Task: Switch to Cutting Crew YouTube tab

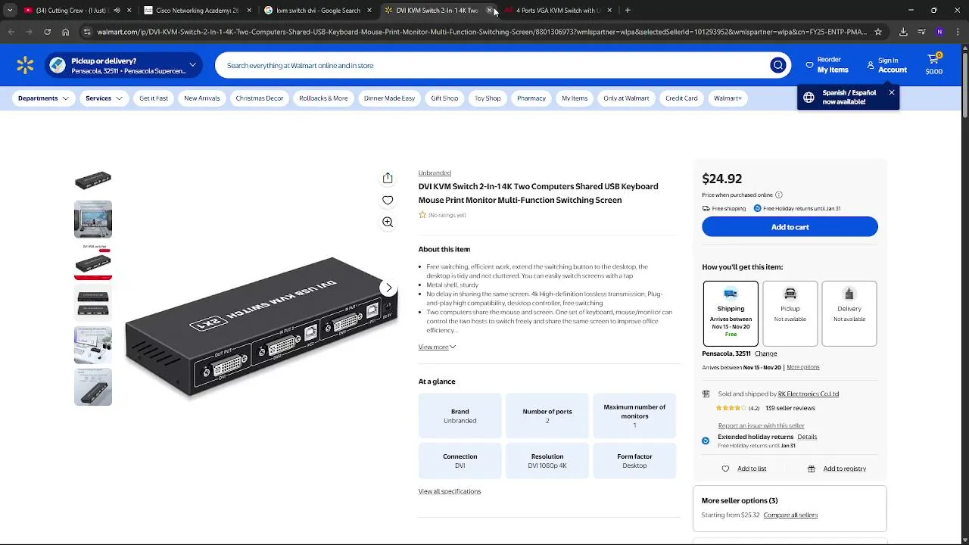Action: [x=71, y=11]
